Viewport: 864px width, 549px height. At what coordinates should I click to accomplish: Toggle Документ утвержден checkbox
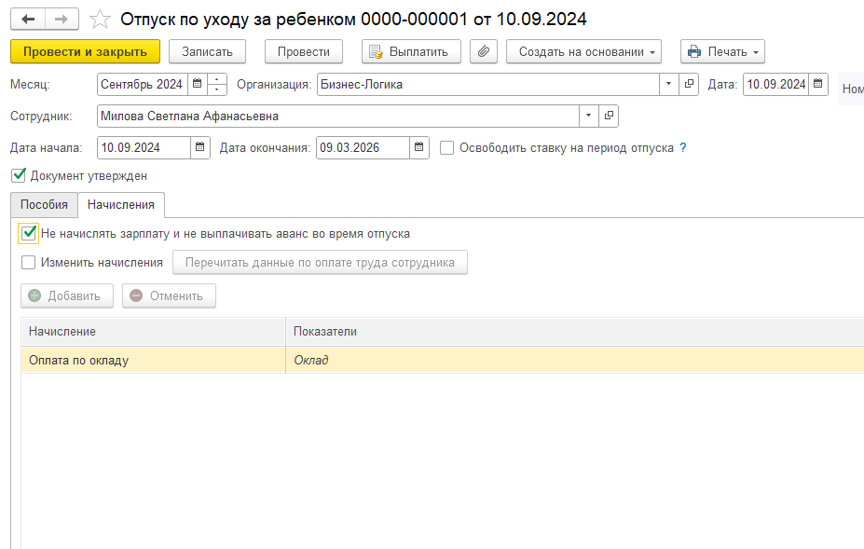19,175
